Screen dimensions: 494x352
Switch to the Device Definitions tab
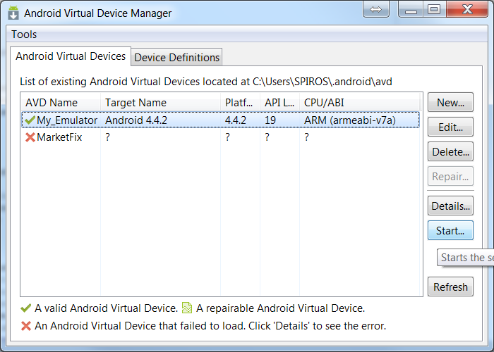point(176,58)
